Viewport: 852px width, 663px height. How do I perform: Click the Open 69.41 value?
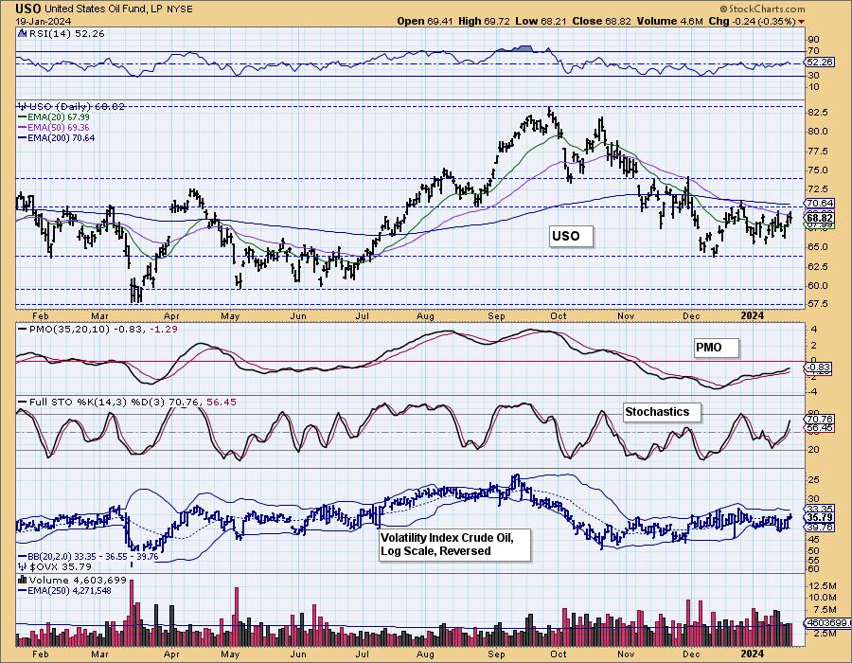pos(425,21)
